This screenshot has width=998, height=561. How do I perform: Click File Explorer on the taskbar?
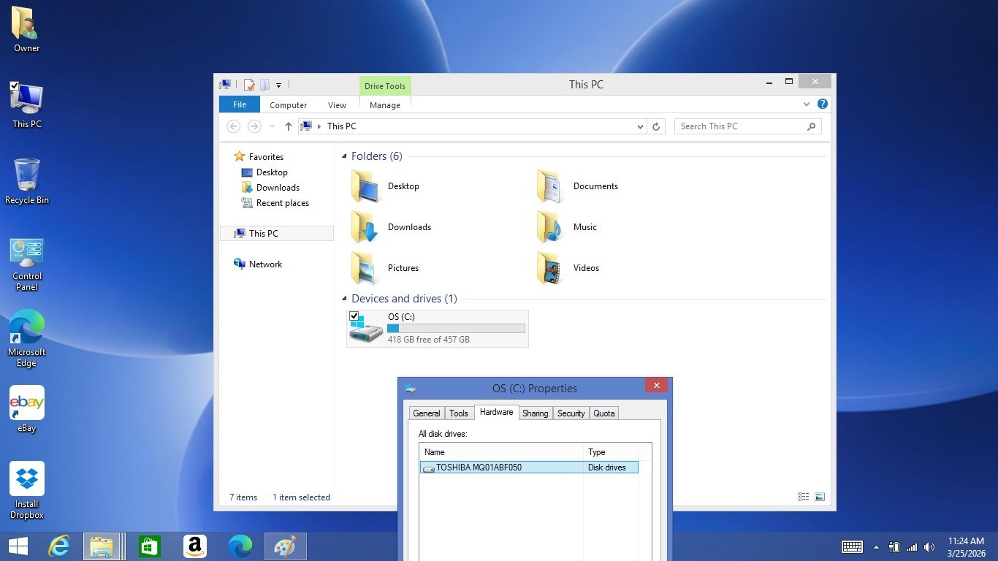pos(102,546)
